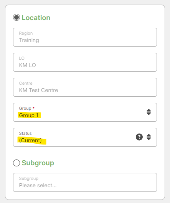The height and width of the screenshot is (203, 170).
Task: Click the highlighted Group 1 value text
Action: 29,115
